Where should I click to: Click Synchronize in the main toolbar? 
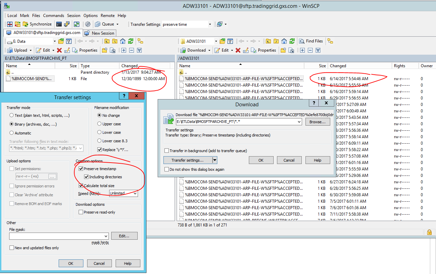pyautogui.click(x=37, y=24)
